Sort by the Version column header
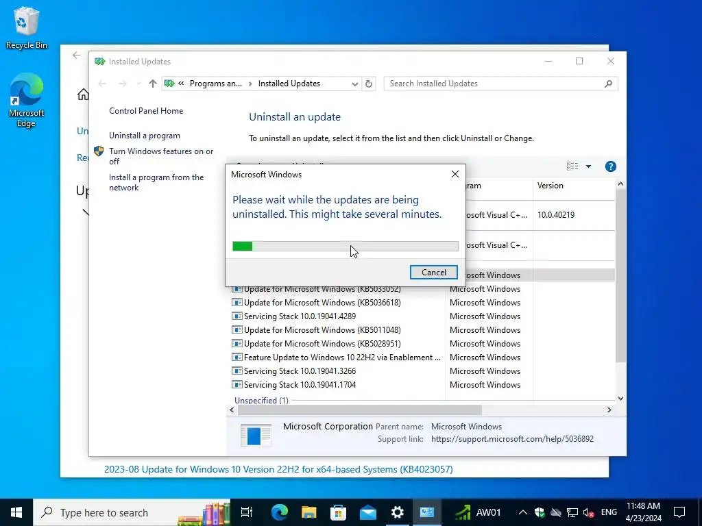Image resolution: width=702 pixels, height=526 pixels. 574,186
